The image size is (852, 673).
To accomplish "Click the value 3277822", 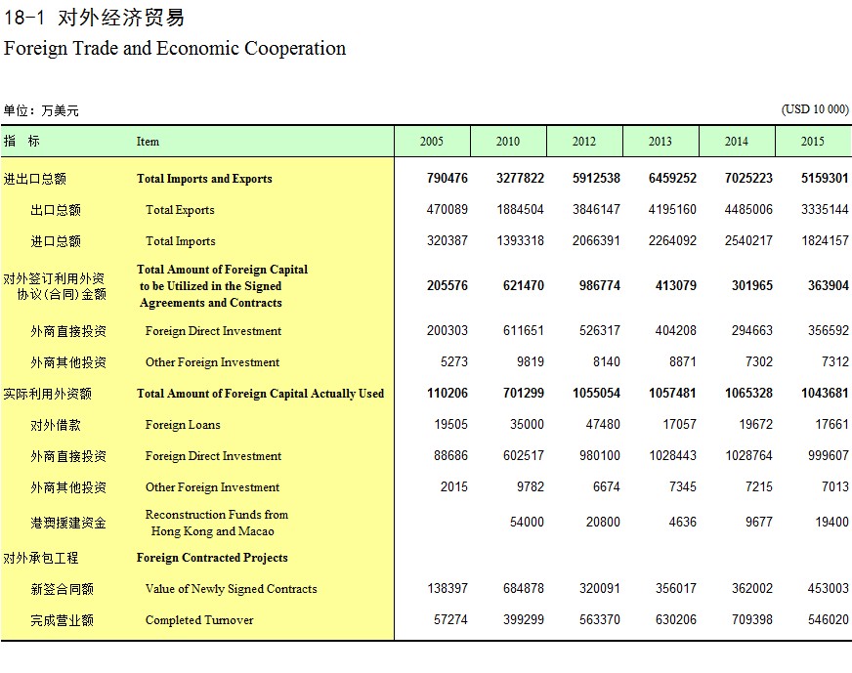I will coord(520,178).
